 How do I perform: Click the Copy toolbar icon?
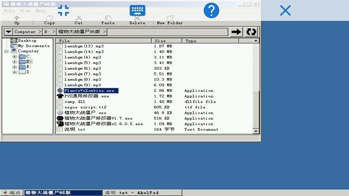tap(50, 20)
